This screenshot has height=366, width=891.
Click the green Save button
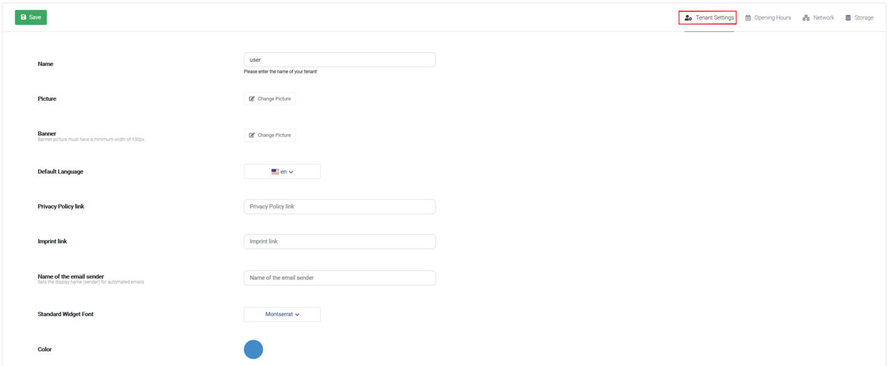click(x=31, y=17)
